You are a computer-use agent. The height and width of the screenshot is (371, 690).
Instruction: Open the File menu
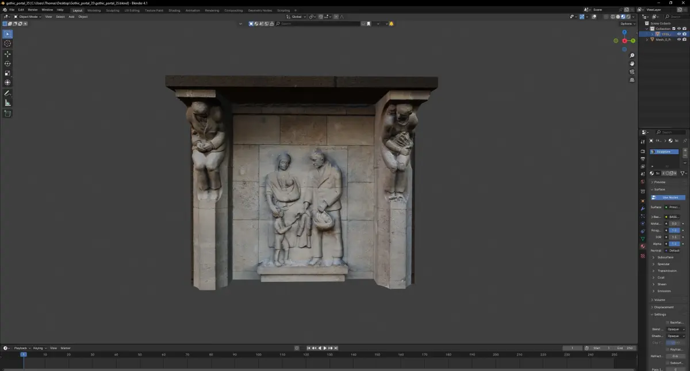(11, 10)
